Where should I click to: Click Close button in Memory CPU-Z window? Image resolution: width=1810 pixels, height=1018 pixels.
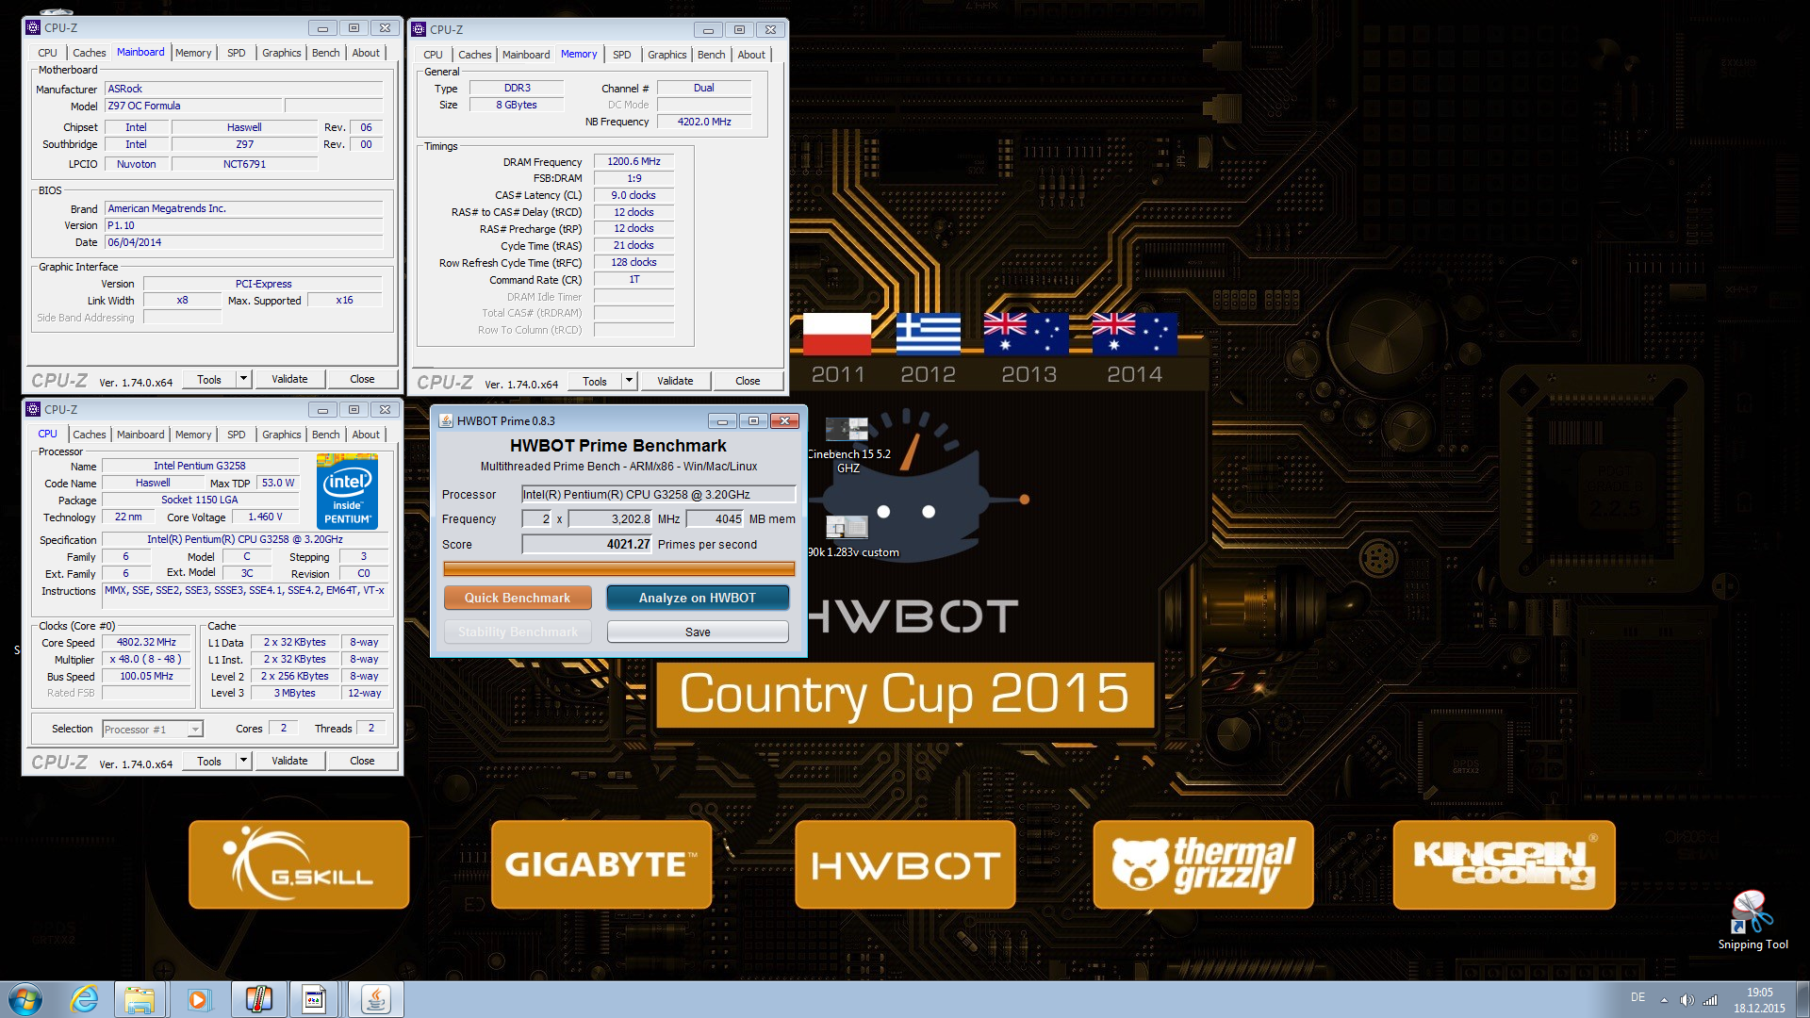pos(748,381)
